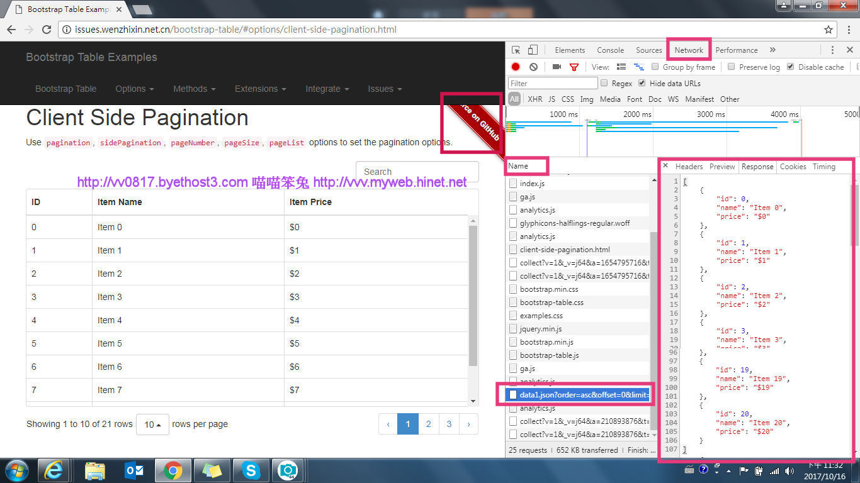Toggle the network filter funnel icon

tap(574, 67)
